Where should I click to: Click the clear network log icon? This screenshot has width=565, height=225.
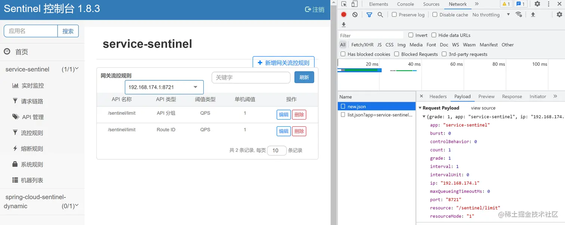(355, 15)
